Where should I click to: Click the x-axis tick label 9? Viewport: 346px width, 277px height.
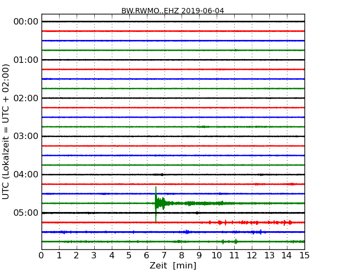[x=199, y=256]
